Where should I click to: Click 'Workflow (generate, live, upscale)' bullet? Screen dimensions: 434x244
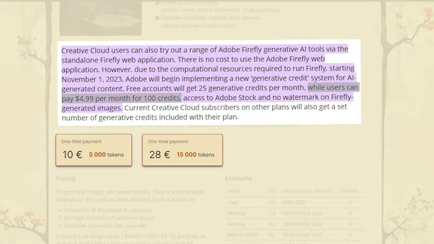pyautogui.click(x=105, y=225)
